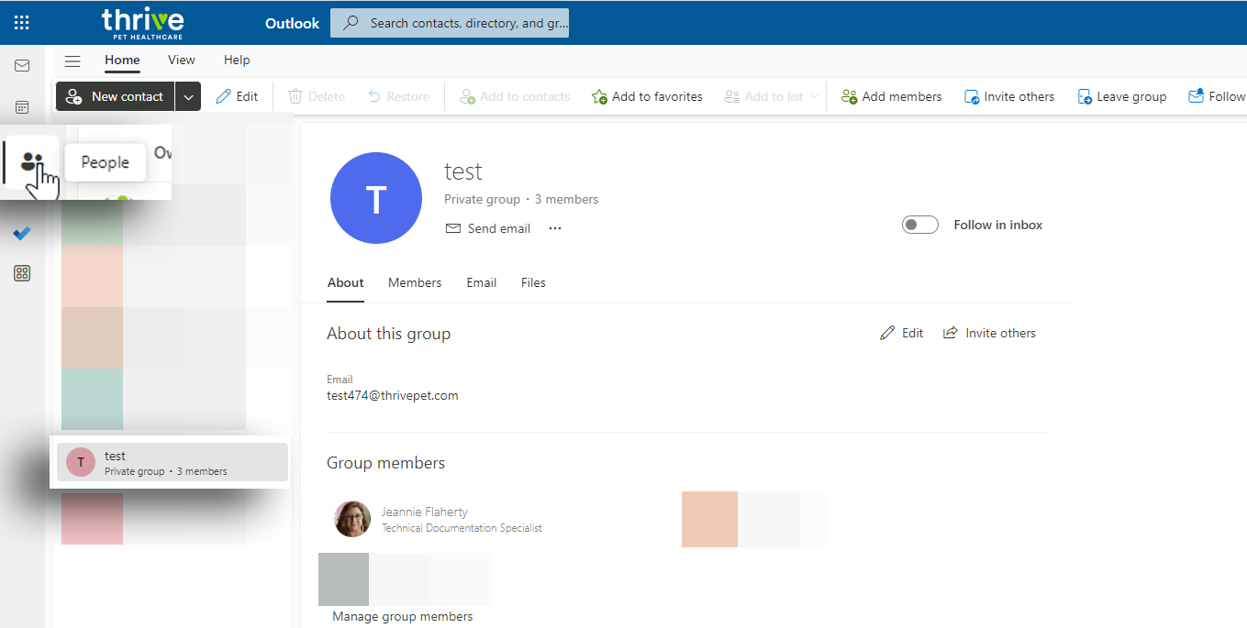
Task: Click Manage group members link
Action: [403, 616]
